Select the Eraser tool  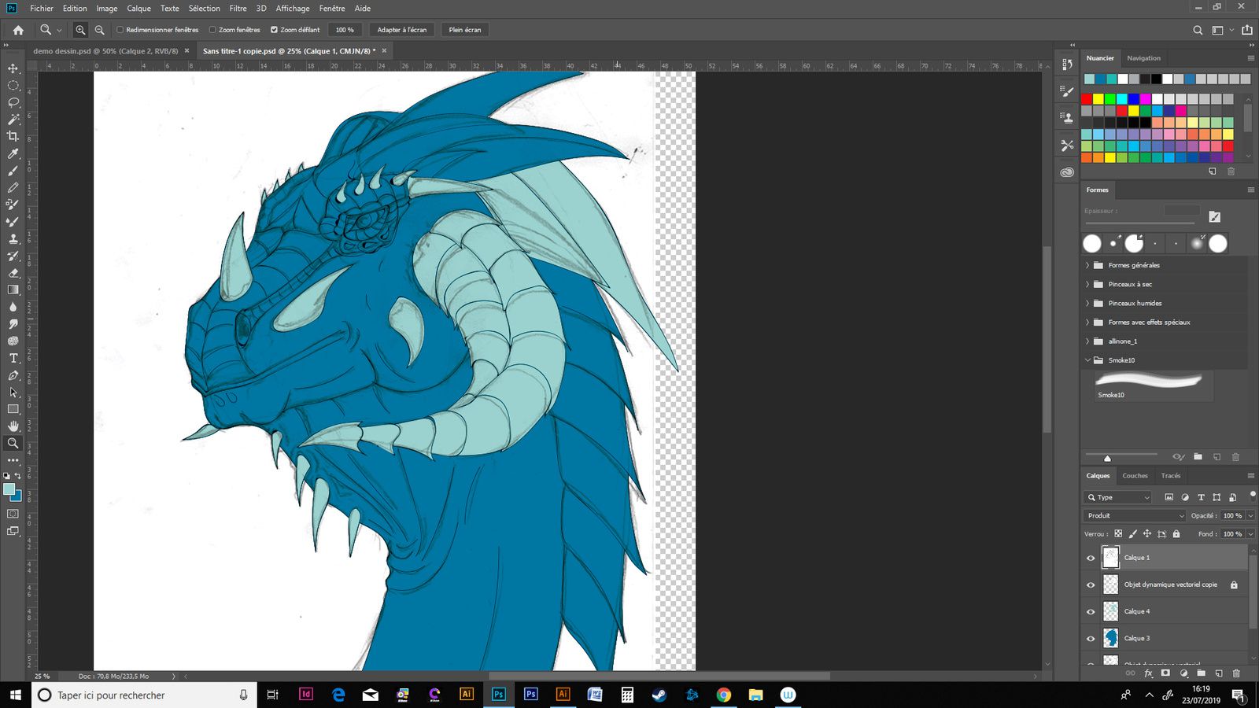click(13, 273)
